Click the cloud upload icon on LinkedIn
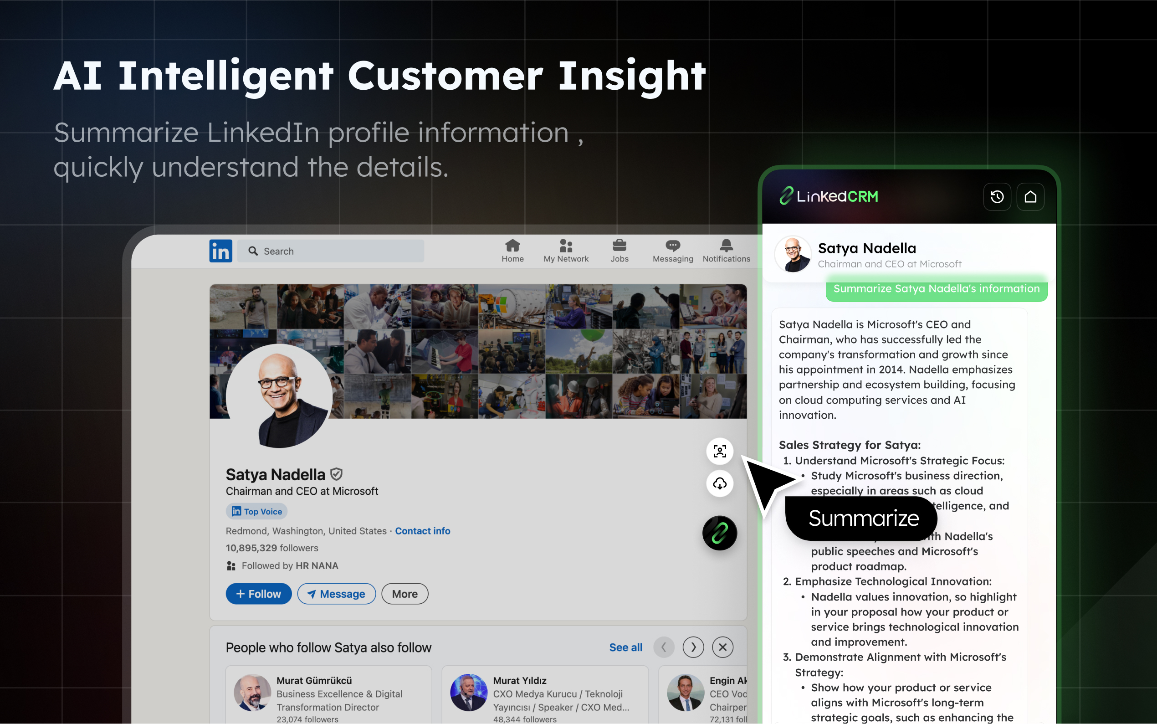Image resolution: width=1157 pixels, height=724 pixels. (719, 484)
